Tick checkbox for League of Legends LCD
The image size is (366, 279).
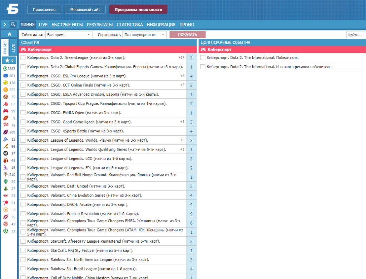pos(23,158)
